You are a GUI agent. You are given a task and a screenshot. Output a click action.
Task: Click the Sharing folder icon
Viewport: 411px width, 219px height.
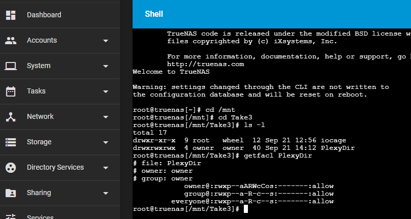click(11, 193)
